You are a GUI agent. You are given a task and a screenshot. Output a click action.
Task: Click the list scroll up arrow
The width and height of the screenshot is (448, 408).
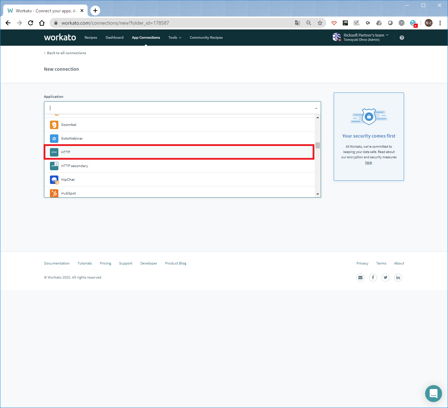pyautogui.click(x=318, y=117)
